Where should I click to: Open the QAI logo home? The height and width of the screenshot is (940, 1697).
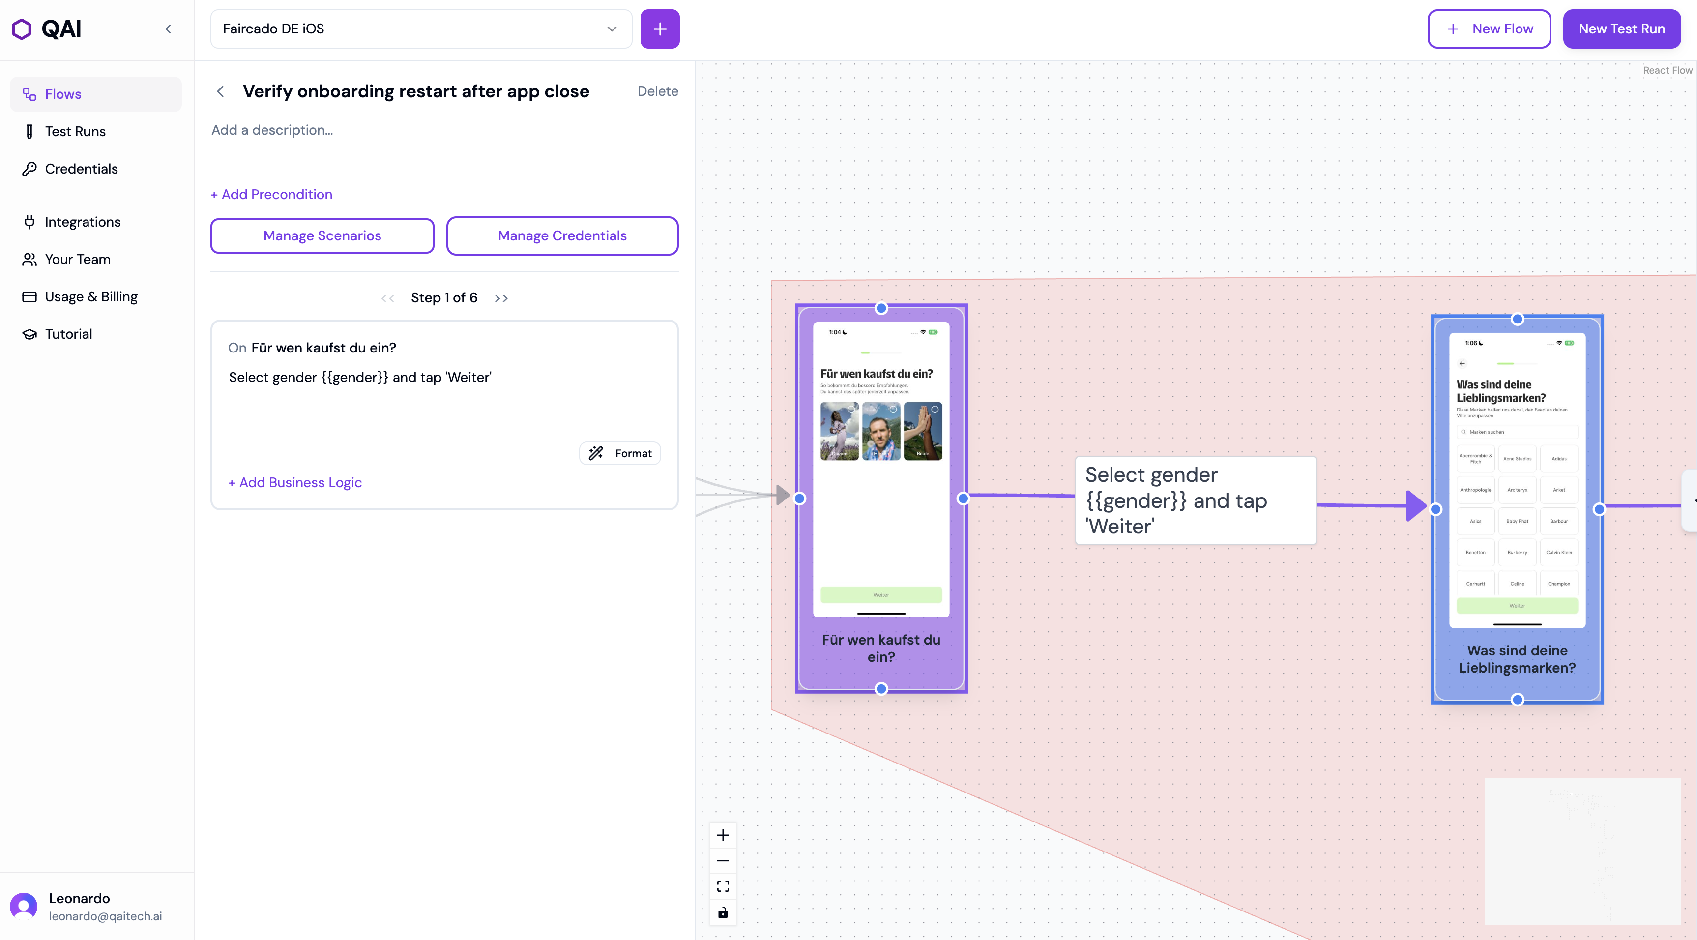coord(47,29)
